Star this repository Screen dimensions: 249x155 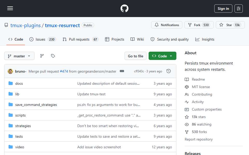[x=230, y=25]
